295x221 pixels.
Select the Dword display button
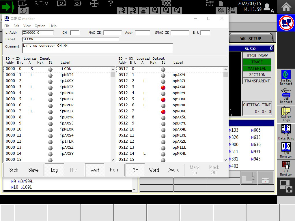point(173,170)
